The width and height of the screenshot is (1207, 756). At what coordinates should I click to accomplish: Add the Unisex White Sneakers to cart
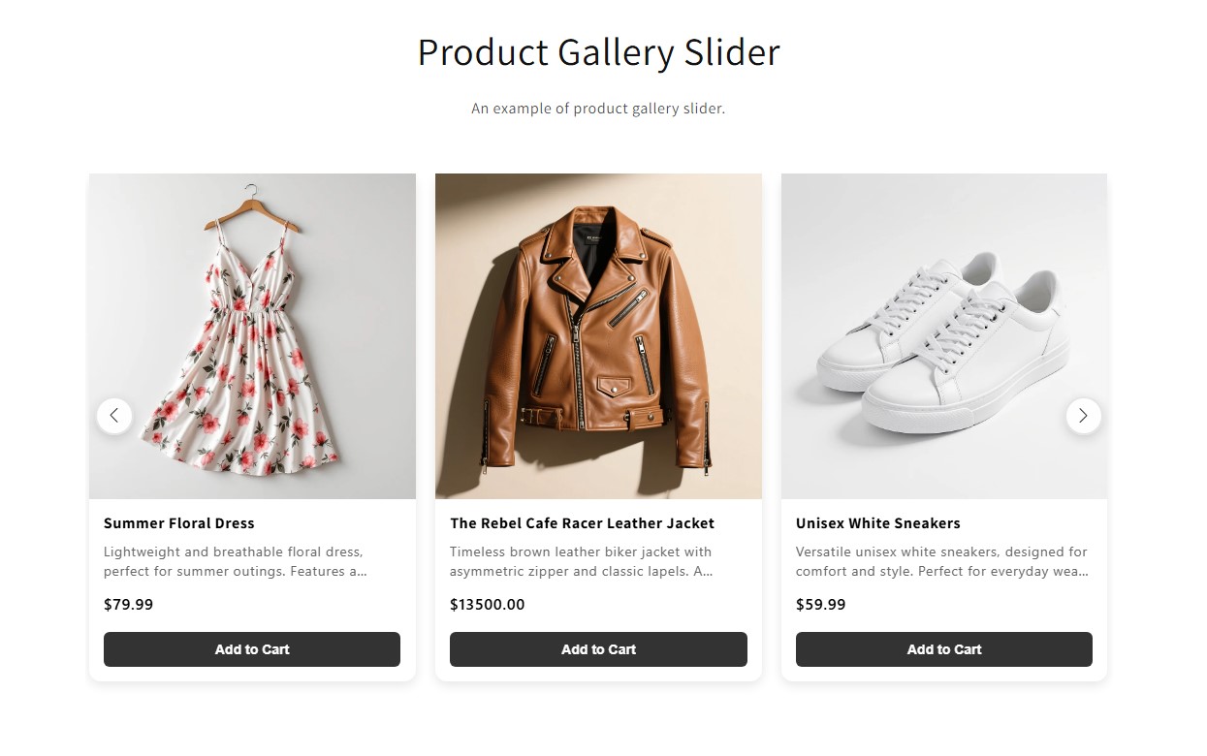(943, 649)
